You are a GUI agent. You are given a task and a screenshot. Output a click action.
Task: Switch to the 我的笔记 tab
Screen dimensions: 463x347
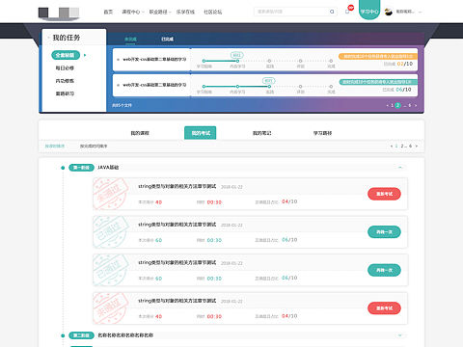[x=262, y=133]
